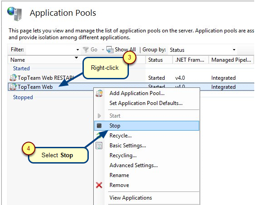Click the Show All button
The height and width of the screenshot is (205, 256).
[x=121, y=50]
